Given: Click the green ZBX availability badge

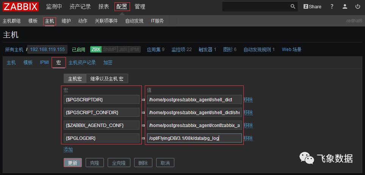Looking at the screenshot, I should click(96, 50).
